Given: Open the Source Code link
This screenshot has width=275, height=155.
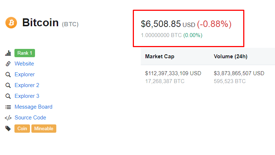Looking at the screenshot, I should [30, 118].
